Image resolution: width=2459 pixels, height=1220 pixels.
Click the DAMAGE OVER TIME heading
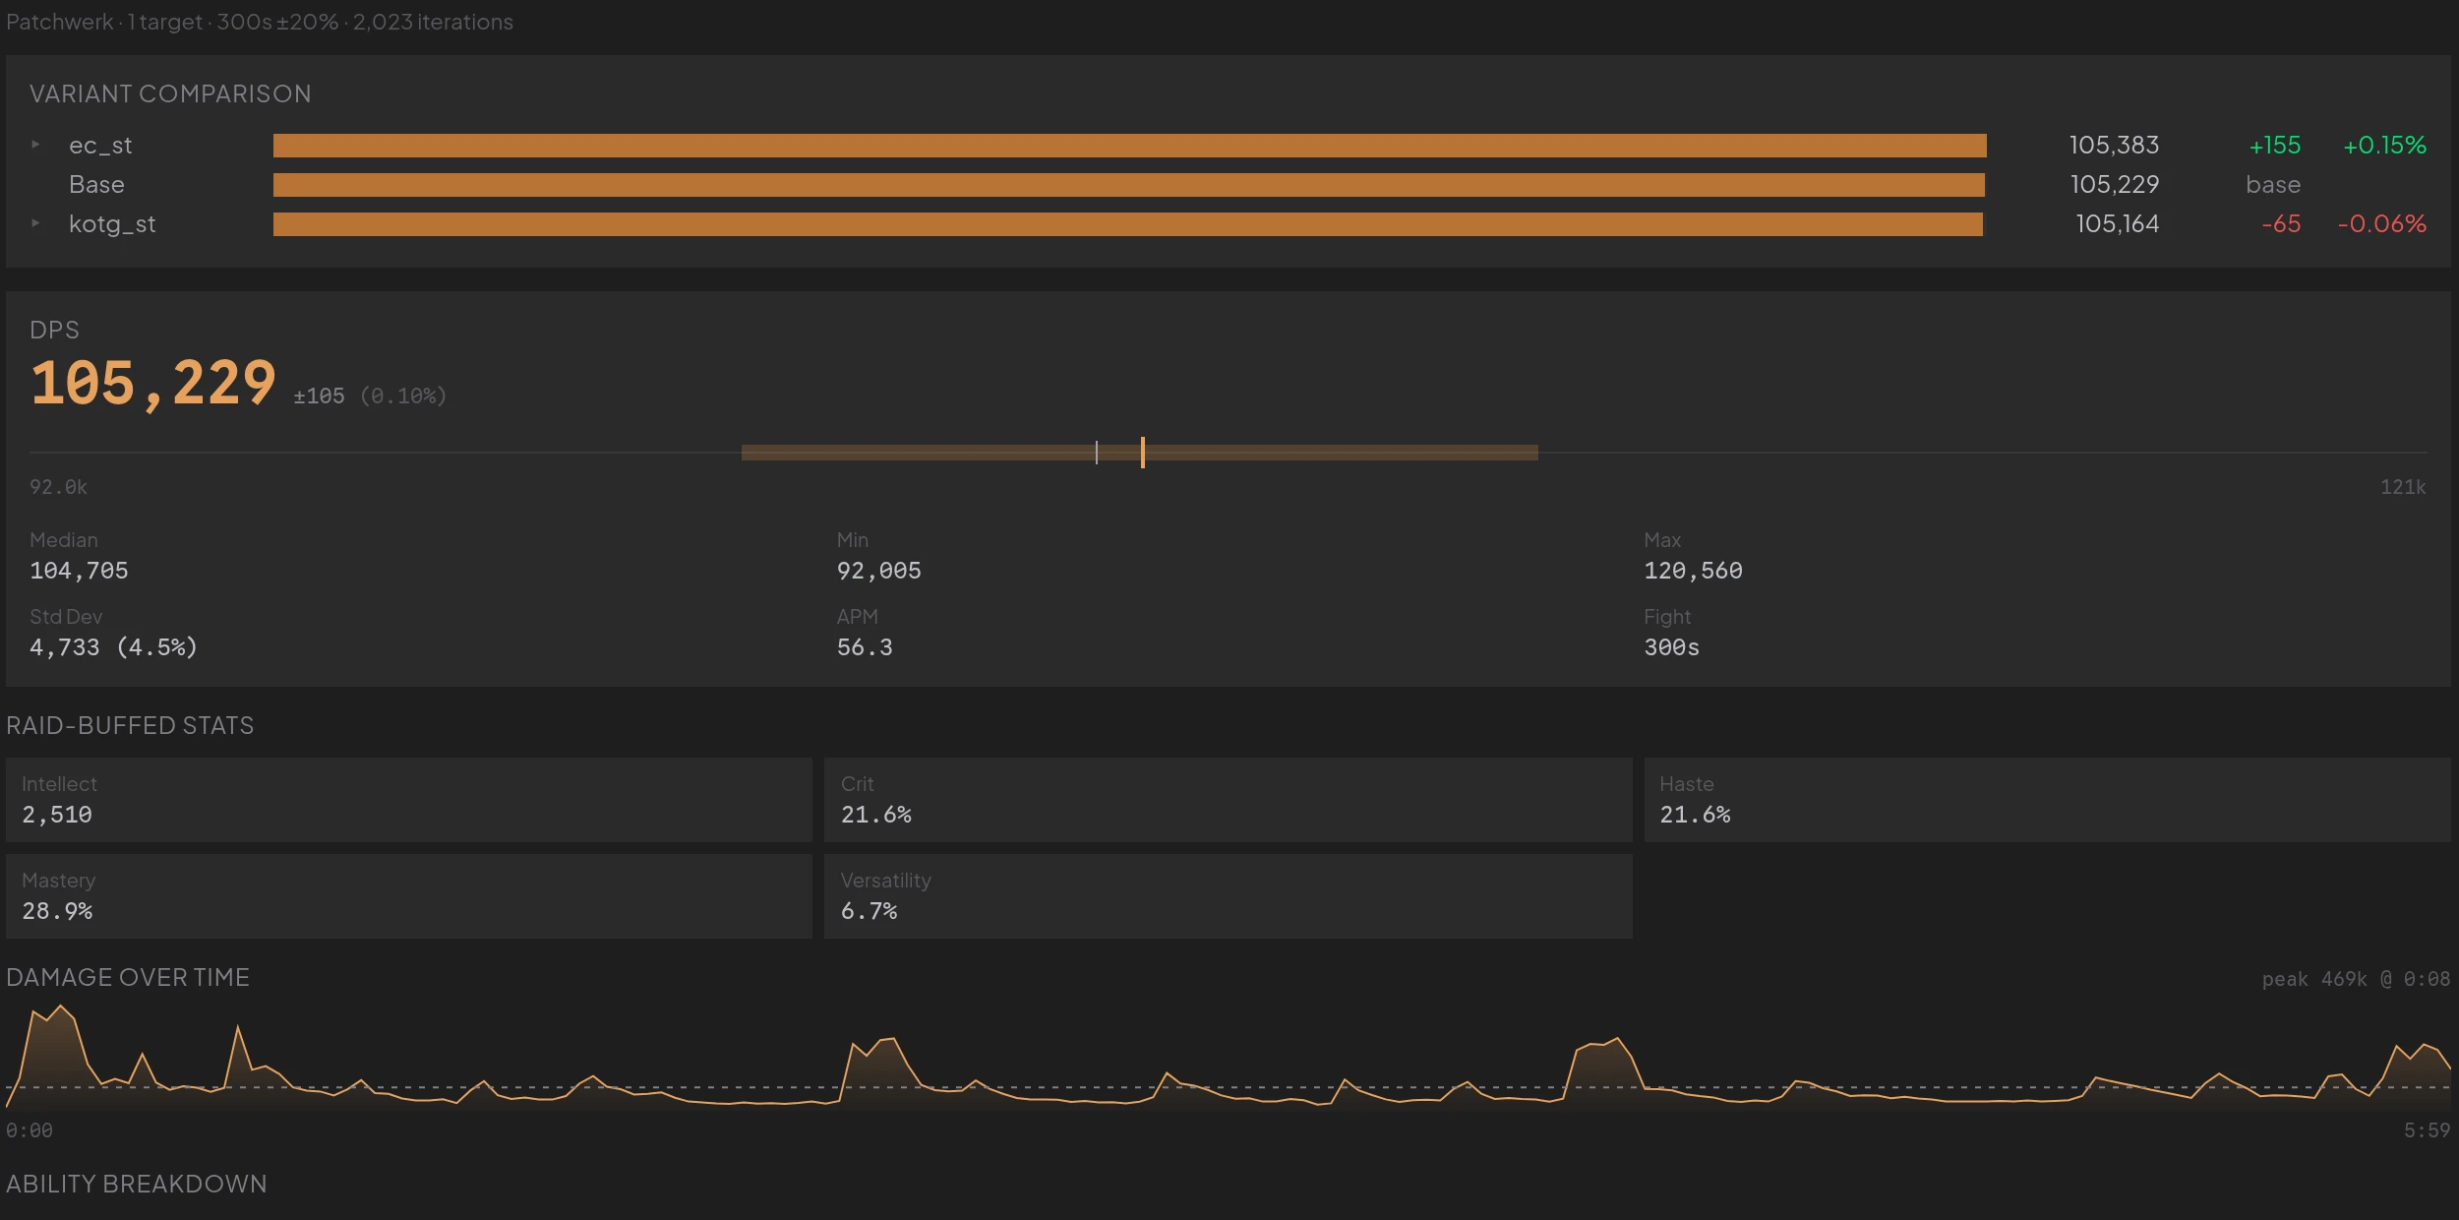(x=128, y=977)
